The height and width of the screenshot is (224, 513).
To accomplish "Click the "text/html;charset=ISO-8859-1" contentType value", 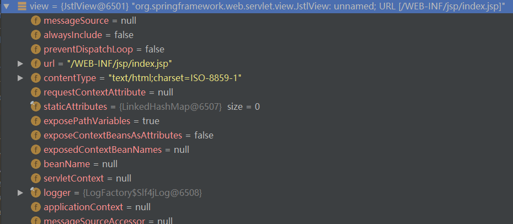I will click(175, 78).
